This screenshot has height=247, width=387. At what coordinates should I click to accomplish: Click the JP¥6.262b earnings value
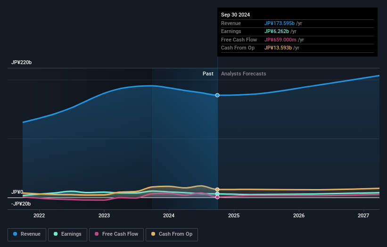tap(277, 31)
